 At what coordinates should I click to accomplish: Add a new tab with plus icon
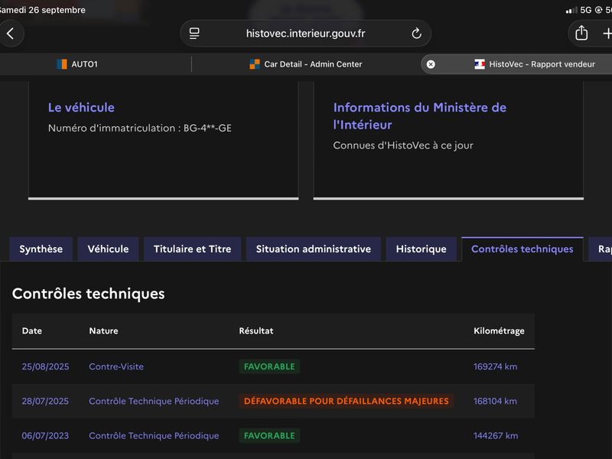click(x=607, y=34)
